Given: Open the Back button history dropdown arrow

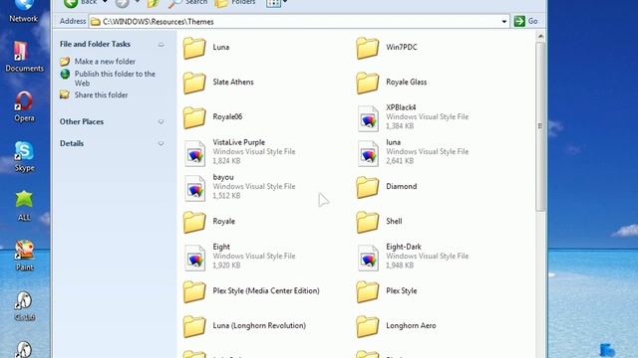Looking at the screenshot, I should coord(105,2).
